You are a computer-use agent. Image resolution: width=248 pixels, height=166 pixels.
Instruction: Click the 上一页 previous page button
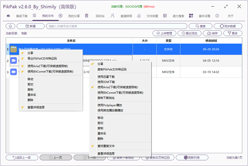pos(56,157)
